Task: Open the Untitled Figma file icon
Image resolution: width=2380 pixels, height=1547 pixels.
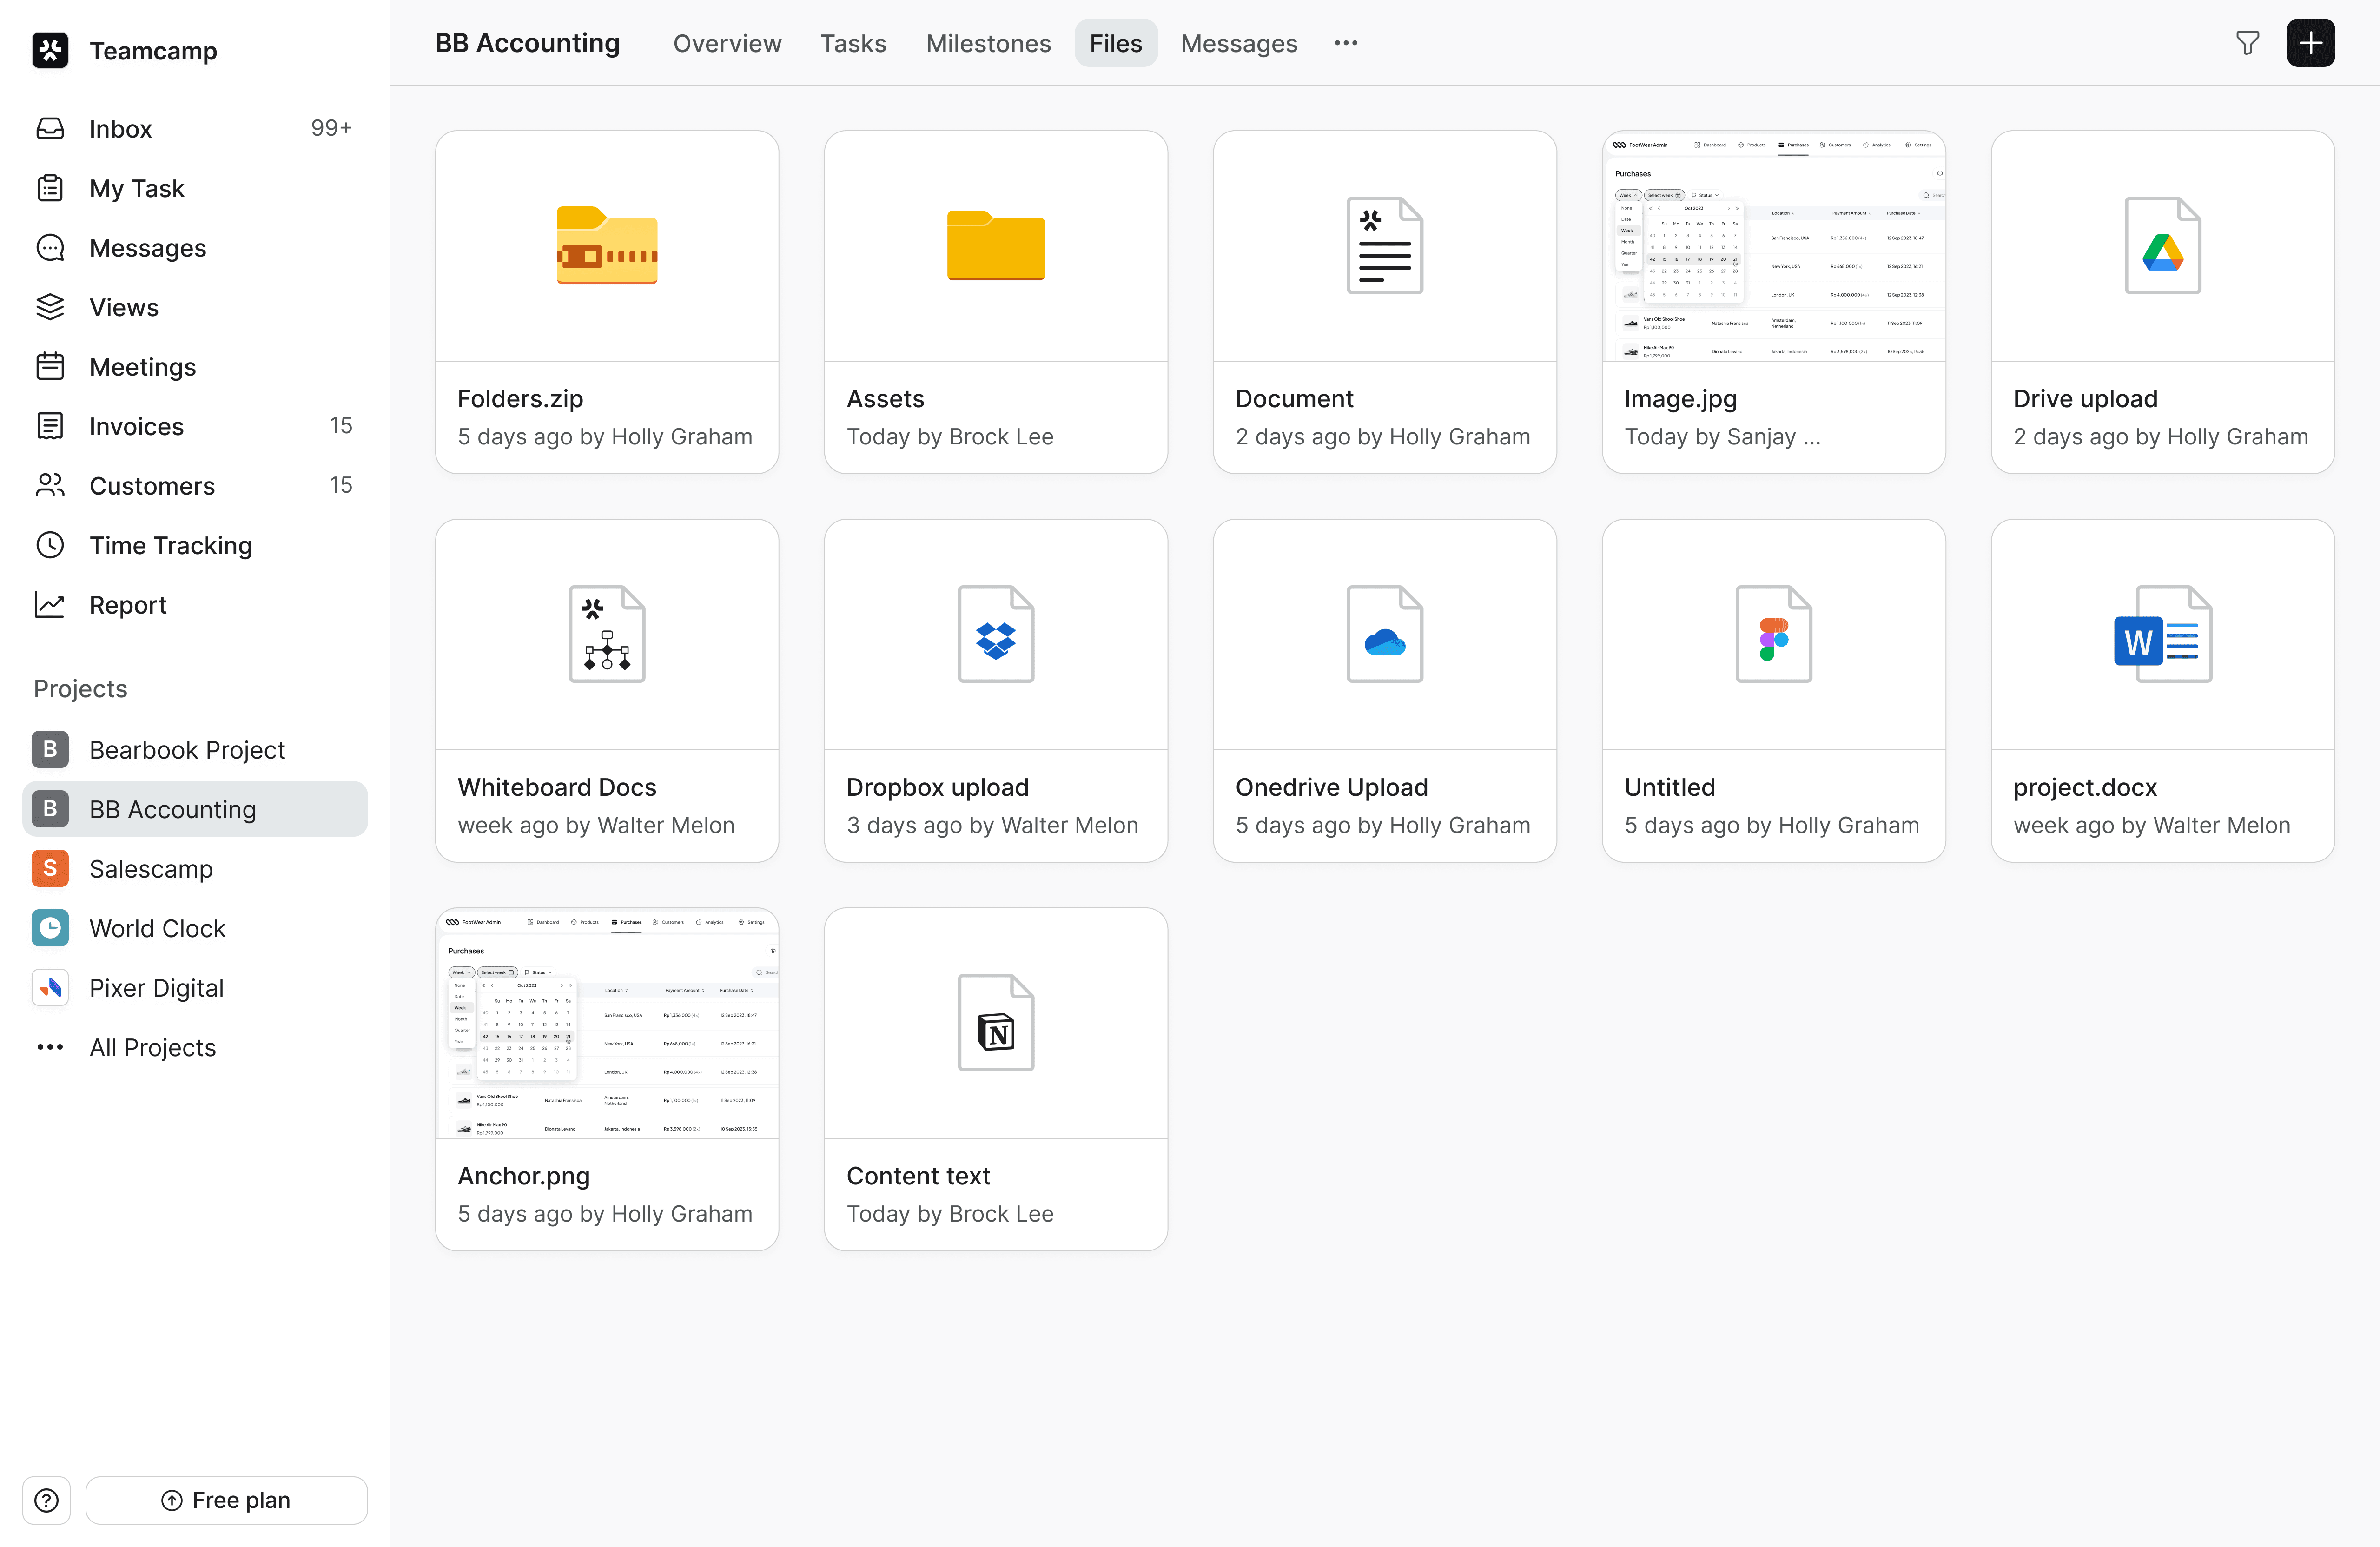Action: click(1773, 634)
